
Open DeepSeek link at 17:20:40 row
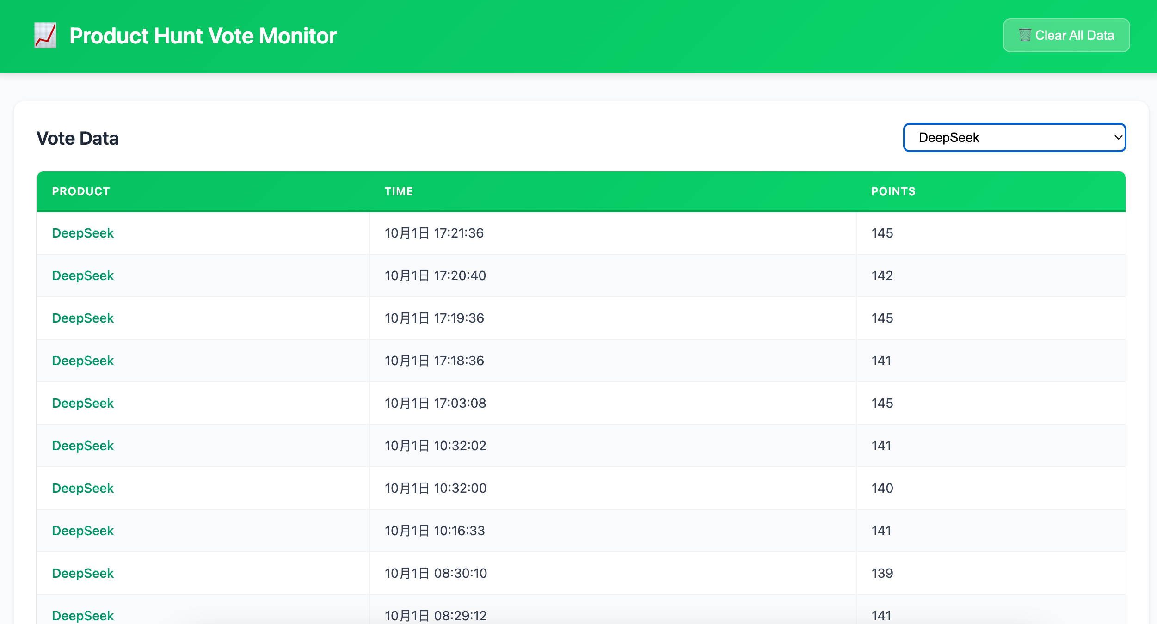pos(83,275)
